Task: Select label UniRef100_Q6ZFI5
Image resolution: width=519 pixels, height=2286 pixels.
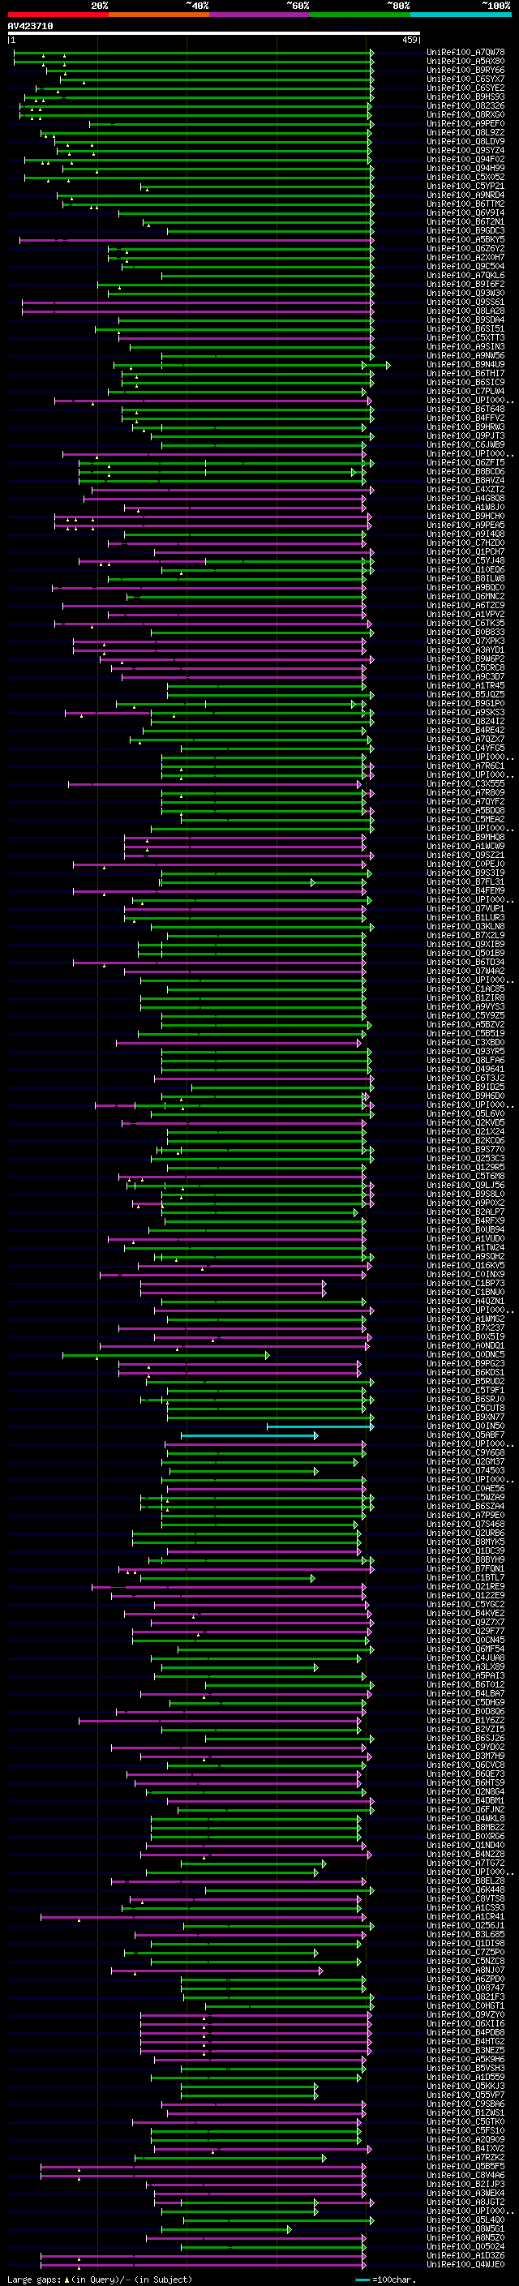Action: click(x=465, y=462)
